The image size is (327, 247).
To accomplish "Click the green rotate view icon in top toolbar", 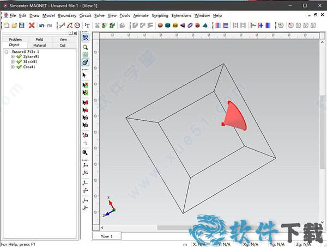I will pos(281,26).
